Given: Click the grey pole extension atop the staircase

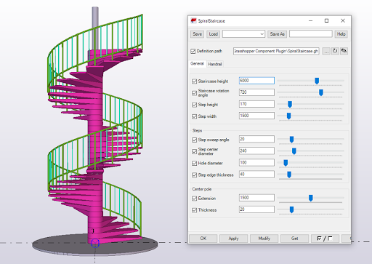Looking at the screenshot, I should coord(95,28).
